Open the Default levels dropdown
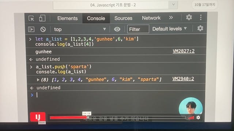Viewport: 234px width, 131px height. click(x=170, y=29)
